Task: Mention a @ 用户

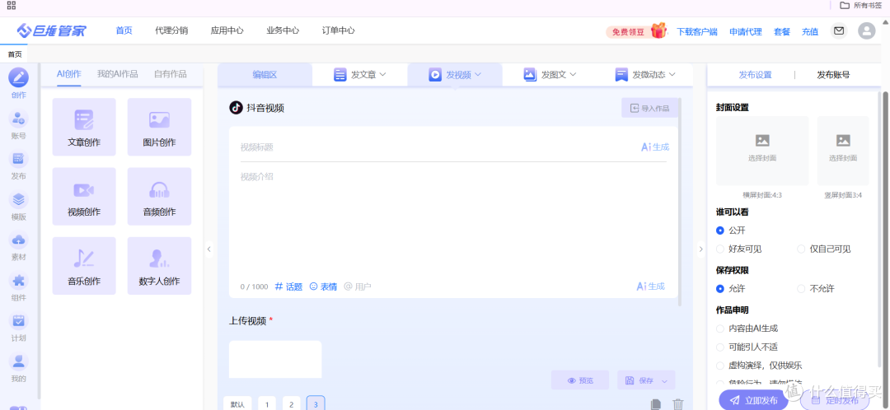Action: click(x=358, y=287)
